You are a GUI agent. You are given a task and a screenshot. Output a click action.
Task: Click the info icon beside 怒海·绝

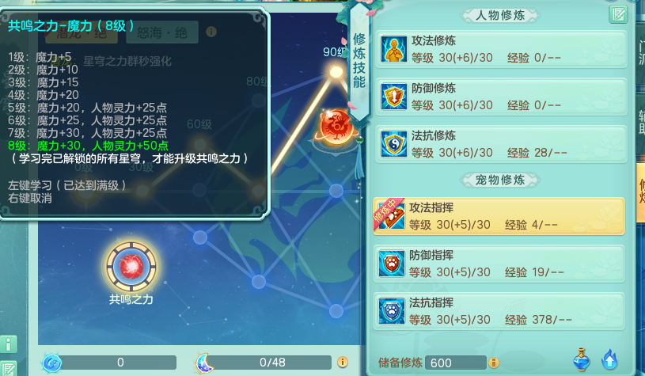click(211, 32)
